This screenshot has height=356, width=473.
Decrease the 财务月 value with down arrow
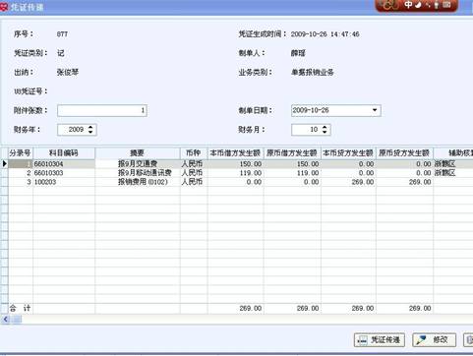click(325, 132)
